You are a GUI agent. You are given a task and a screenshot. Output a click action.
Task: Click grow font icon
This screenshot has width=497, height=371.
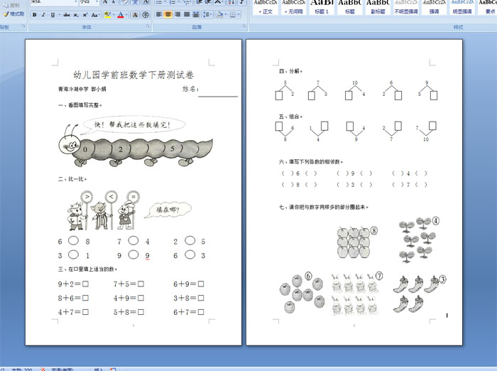[x=105, y=2]
